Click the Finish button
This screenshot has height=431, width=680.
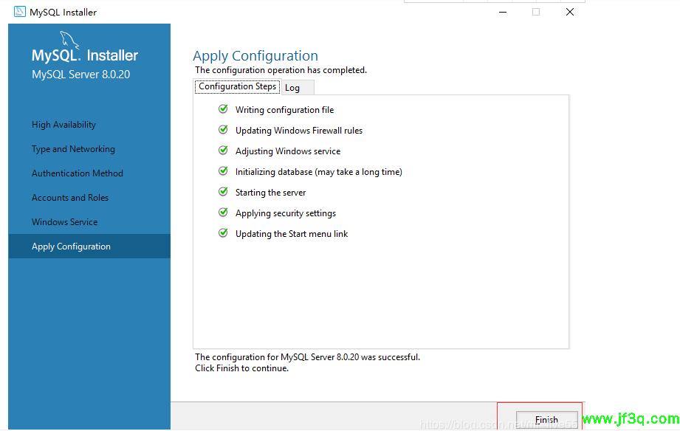[546, 419]
